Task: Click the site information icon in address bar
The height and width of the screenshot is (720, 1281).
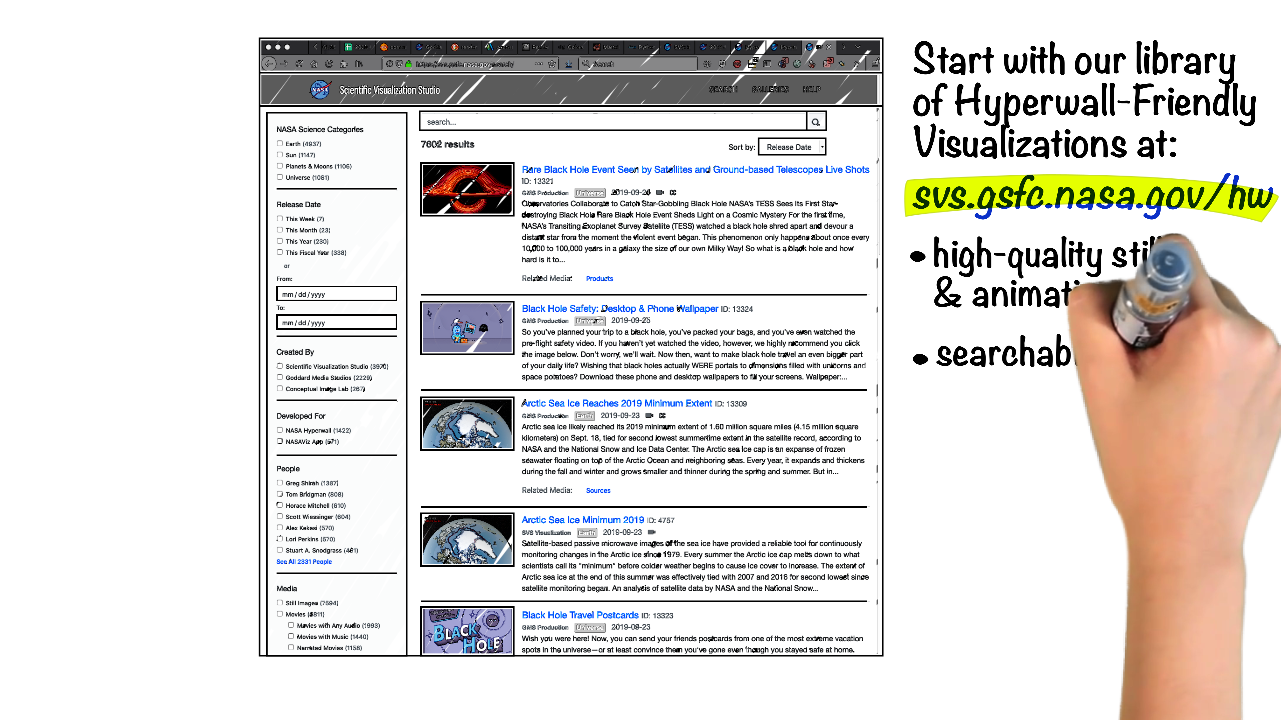Action: [x=389, y=64]
